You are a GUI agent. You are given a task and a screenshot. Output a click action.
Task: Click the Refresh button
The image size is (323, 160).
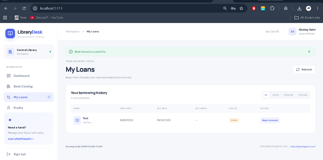click(x=304, y=70)
